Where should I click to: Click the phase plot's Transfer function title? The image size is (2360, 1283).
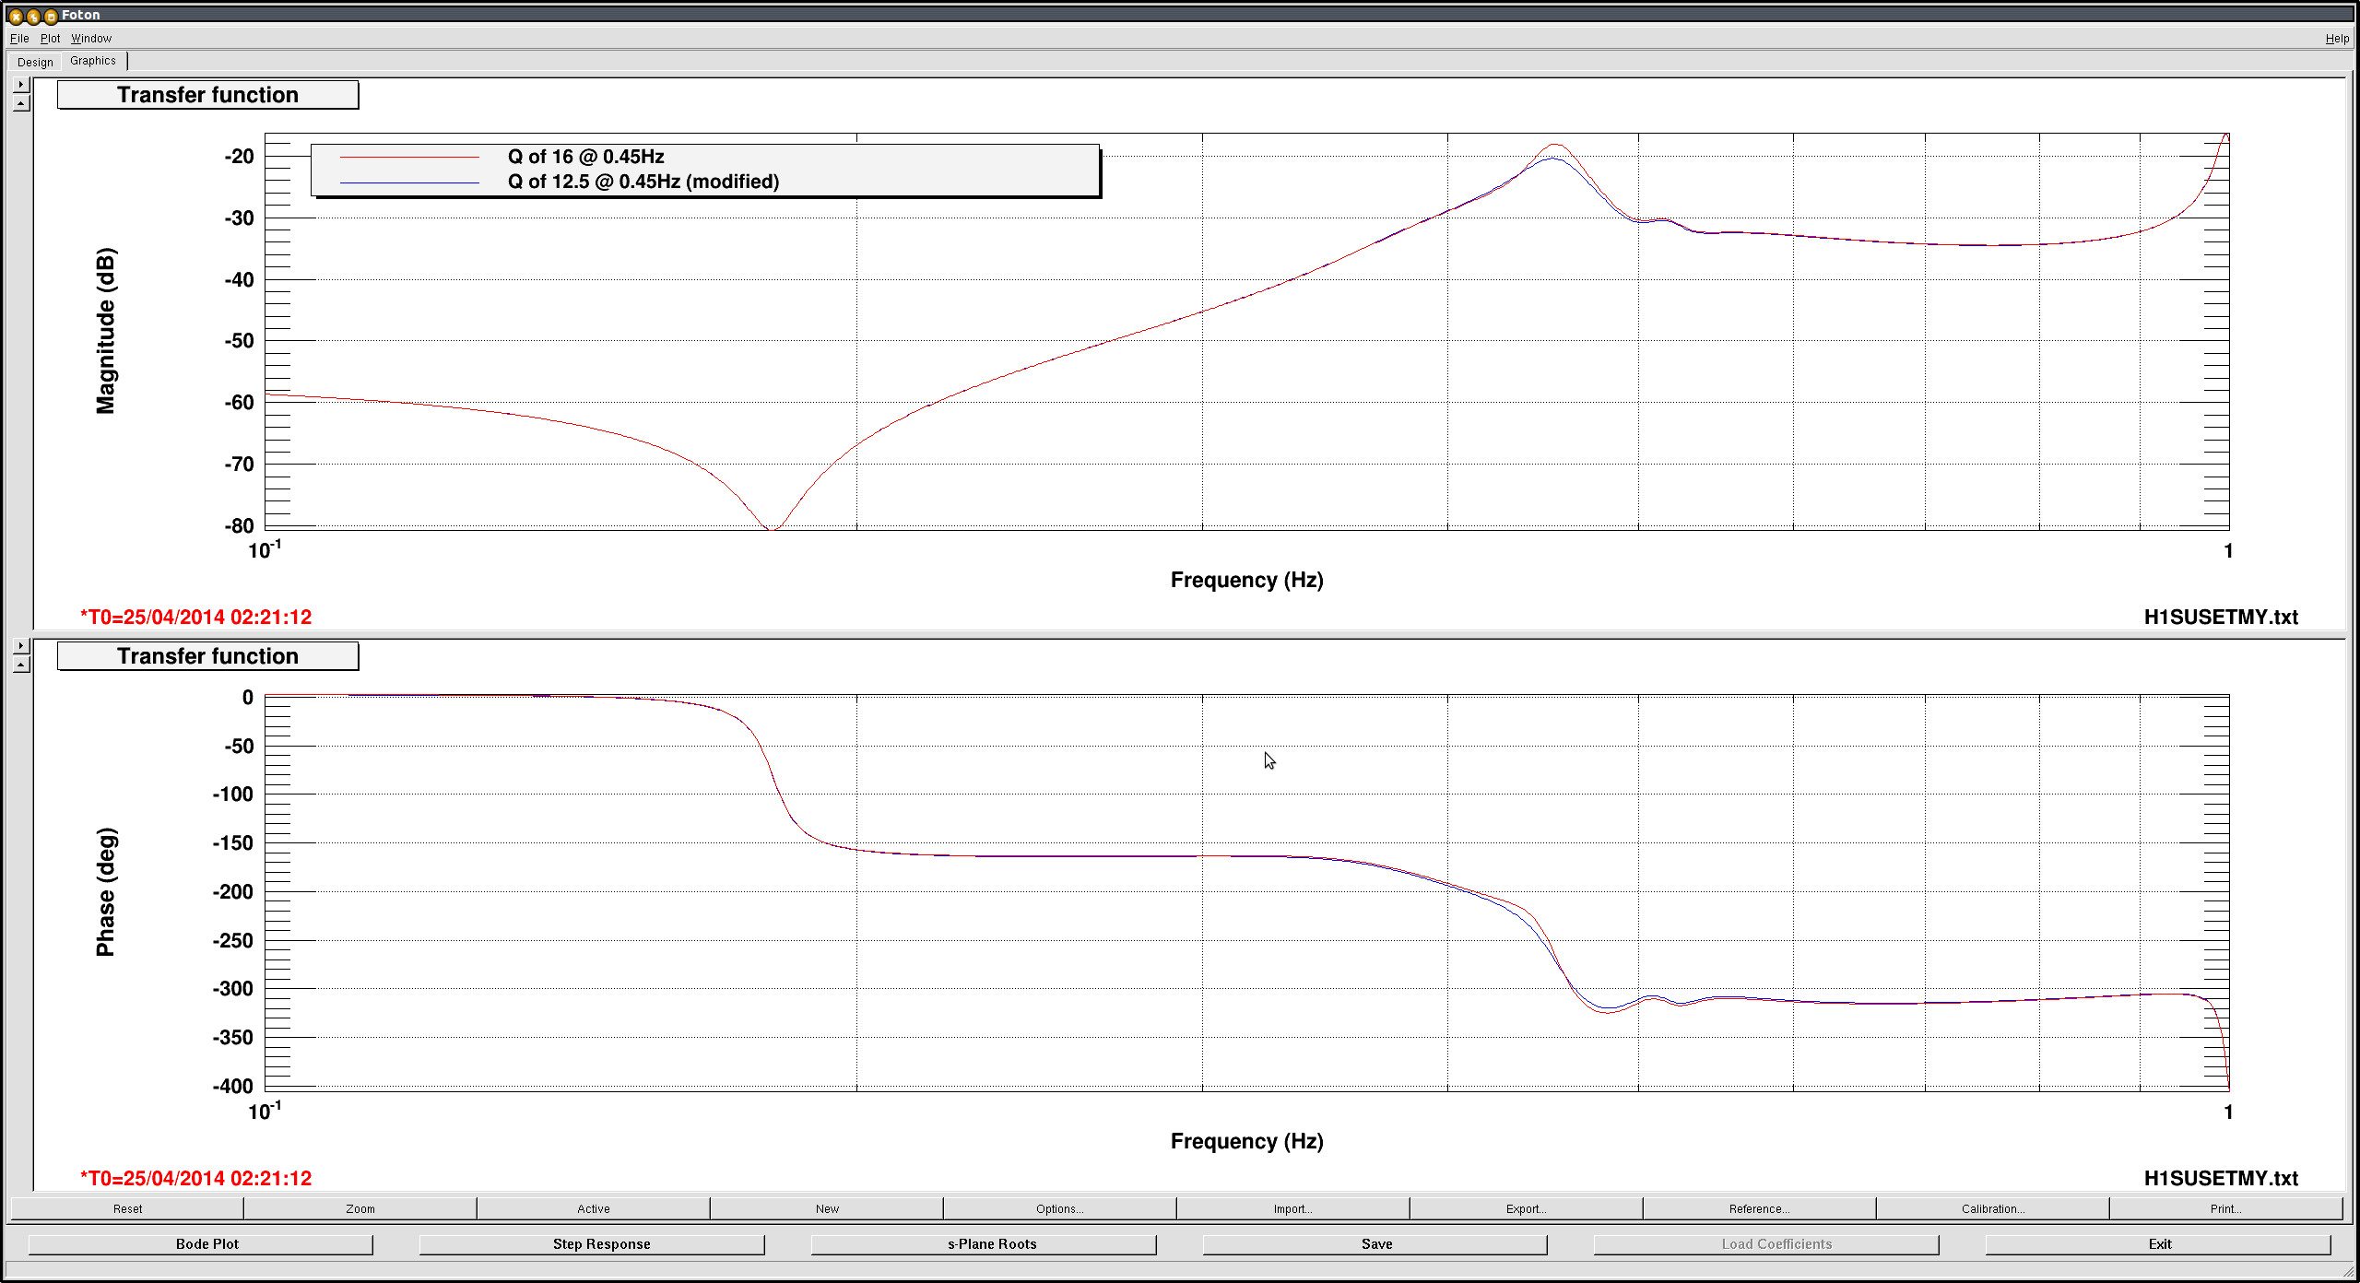tap(208, 656)
